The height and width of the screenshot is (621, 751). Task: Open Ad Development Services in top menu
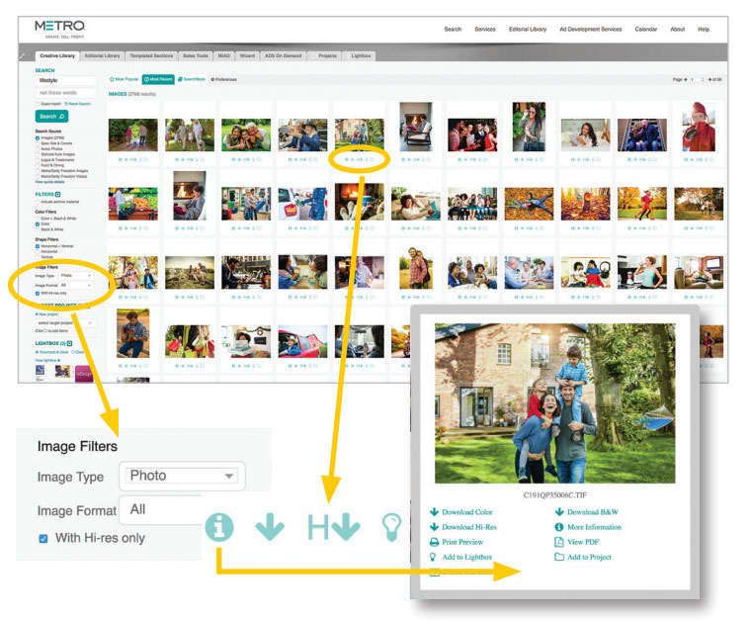[x=590, y=29]
